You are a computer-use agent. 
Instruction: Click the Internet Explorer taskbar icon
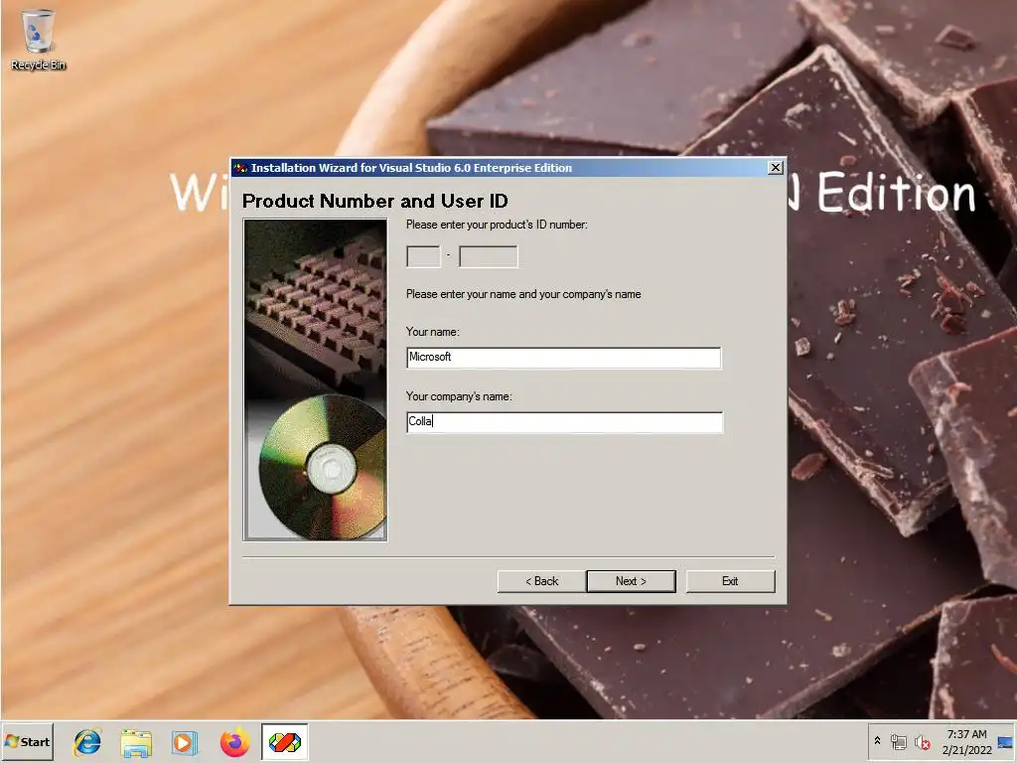coord(87,742)
